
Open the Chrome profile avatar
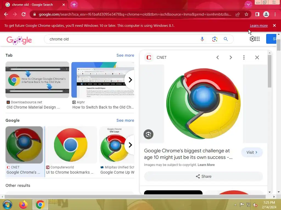coord(266,14)
